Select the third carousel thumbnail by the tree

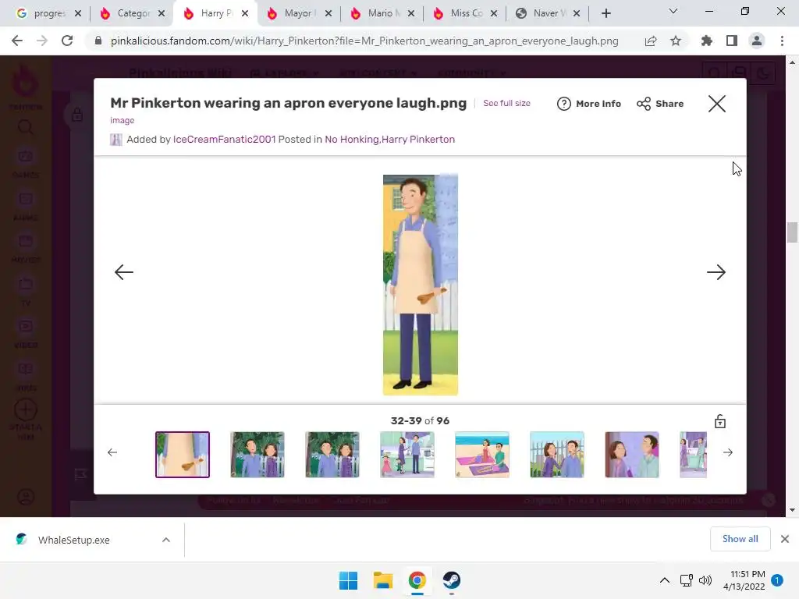click(332, 455)
